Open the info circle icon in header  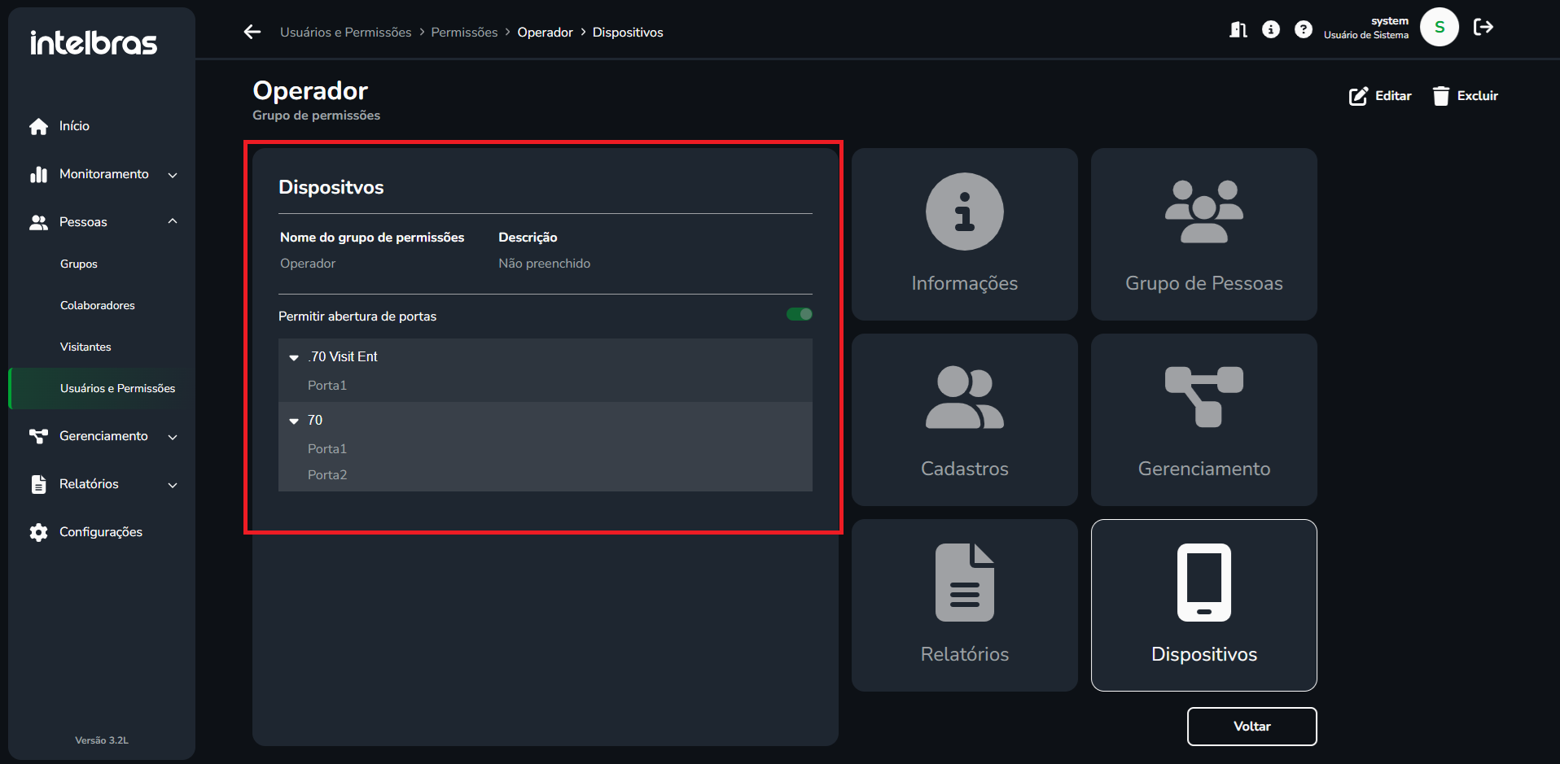1271,29
